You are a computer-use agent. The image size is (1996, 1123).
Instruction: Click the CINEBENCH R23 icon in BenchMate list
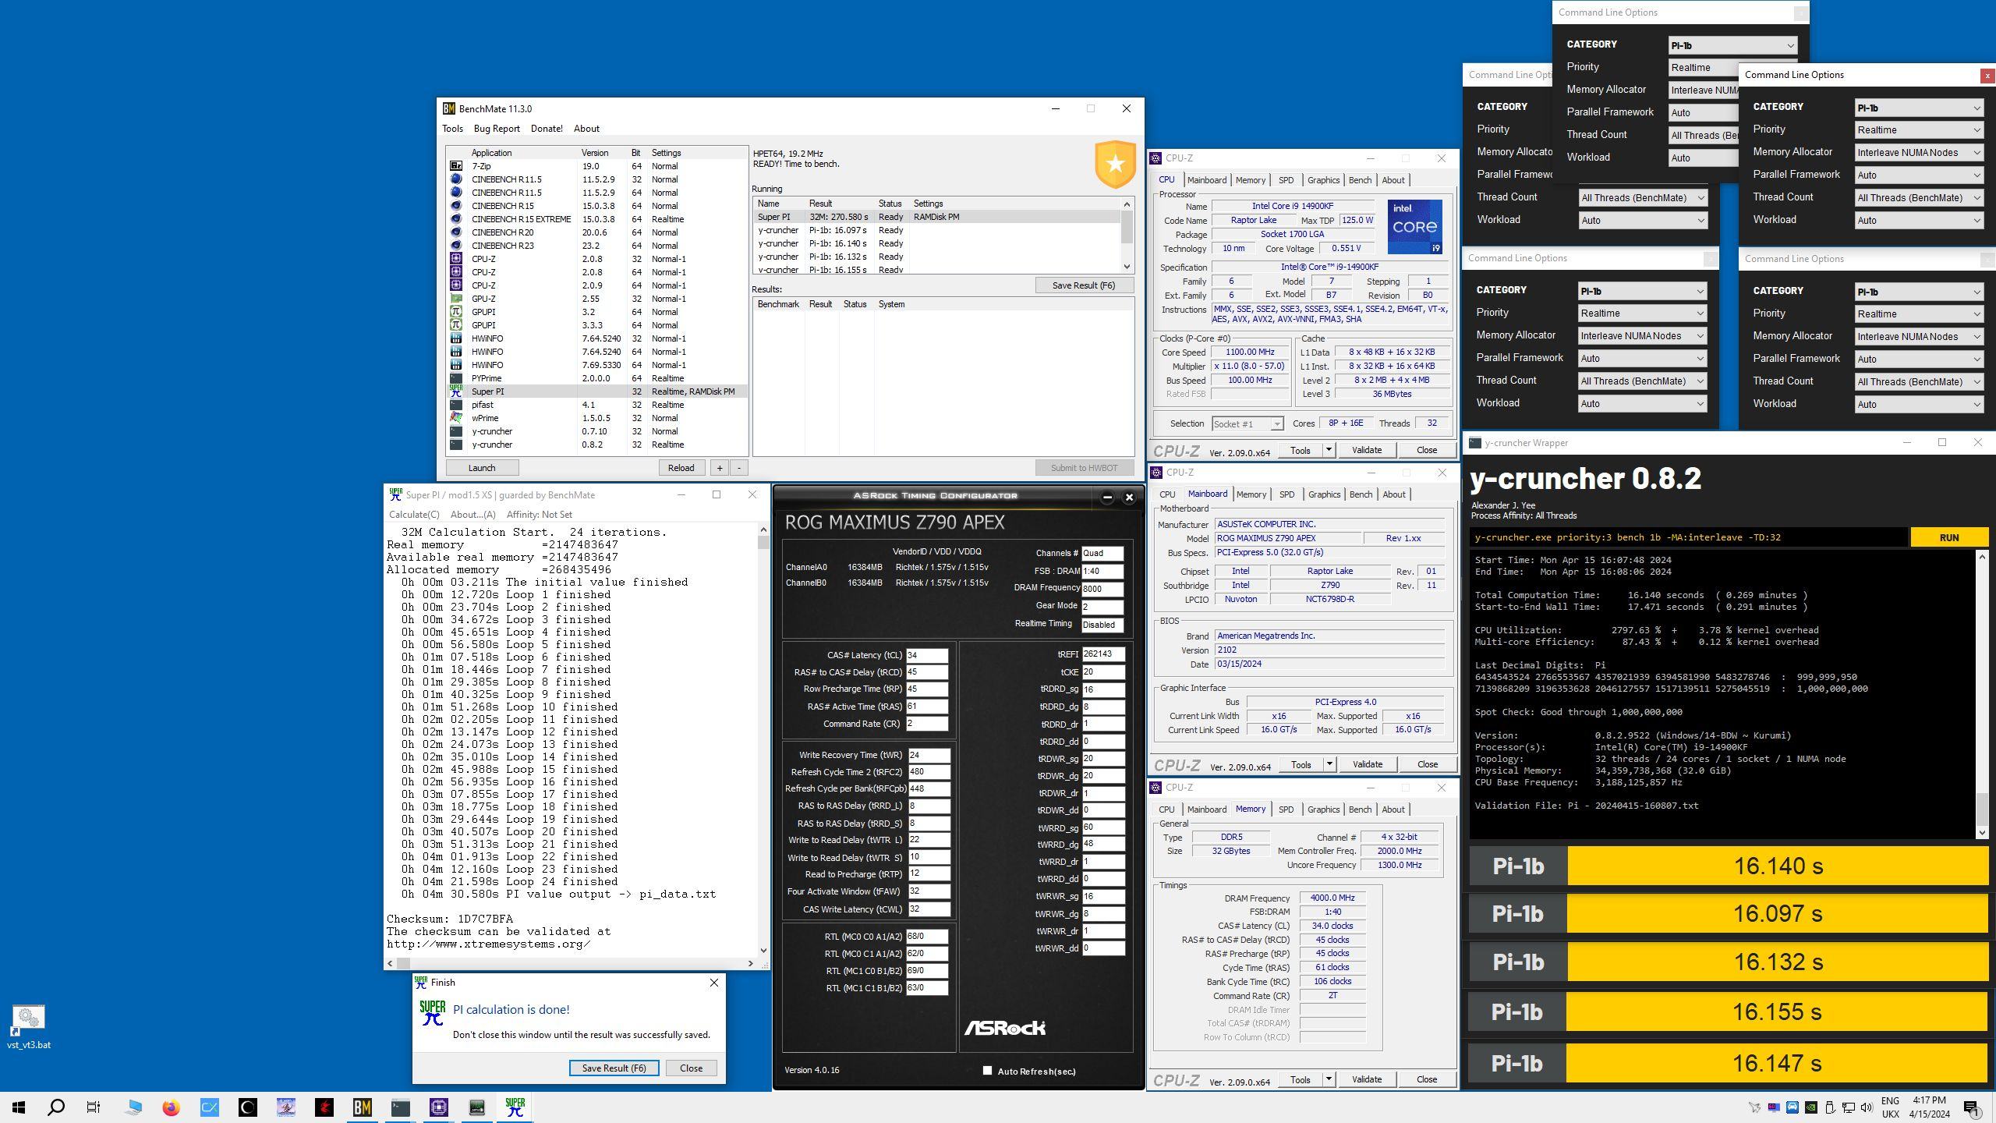[456, 246]
